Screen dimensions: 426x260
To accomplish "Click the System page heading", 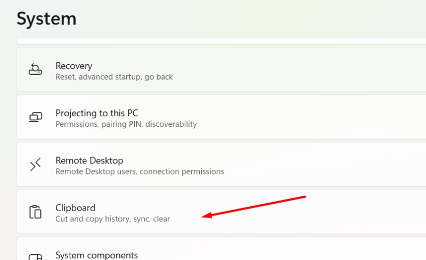I will pyautogui.click(x=46, y=19).
